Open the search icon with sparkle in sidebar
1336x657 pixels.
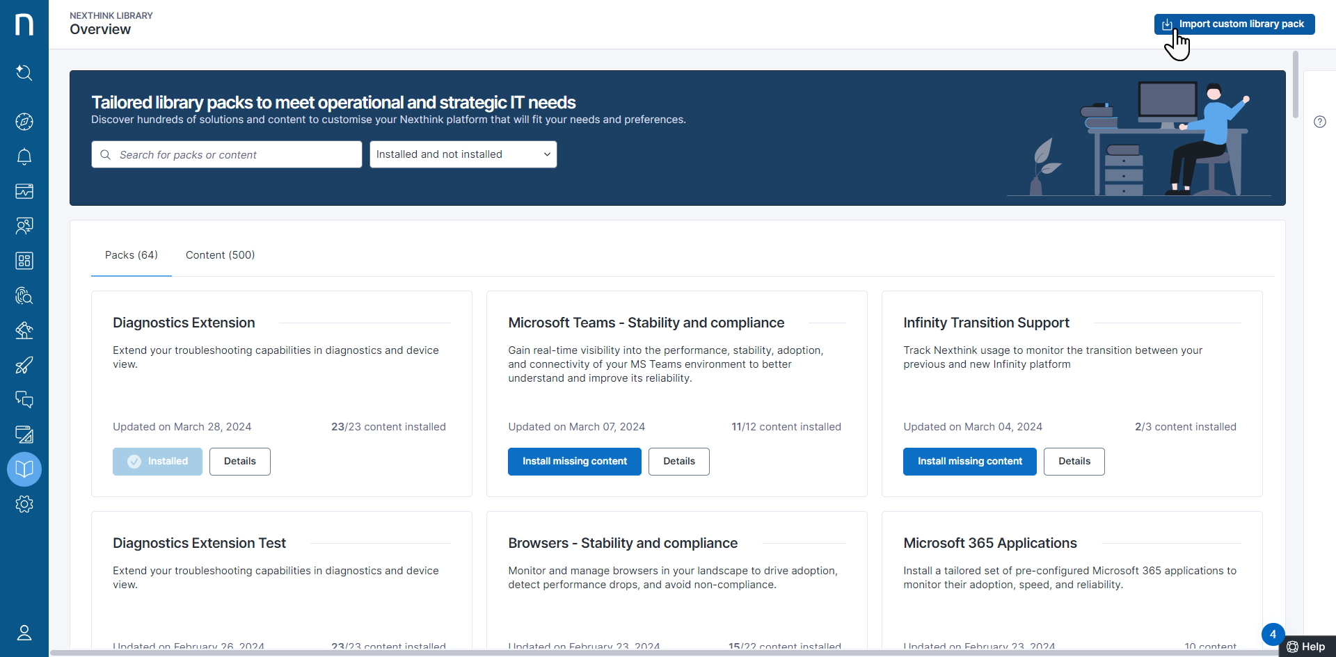(24, 72)
